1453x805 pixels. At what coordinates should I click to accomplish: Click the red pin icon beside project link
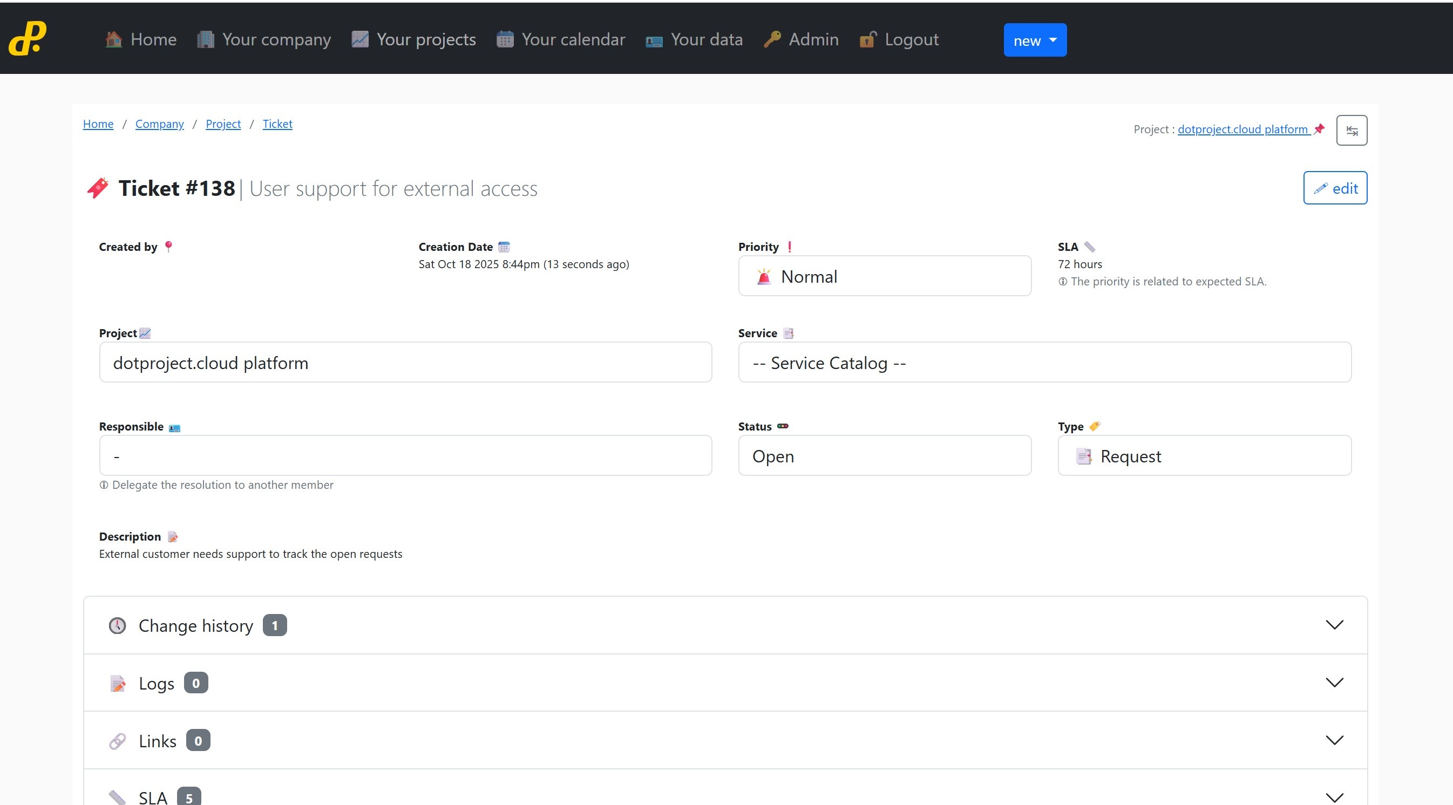[1319, 129]
